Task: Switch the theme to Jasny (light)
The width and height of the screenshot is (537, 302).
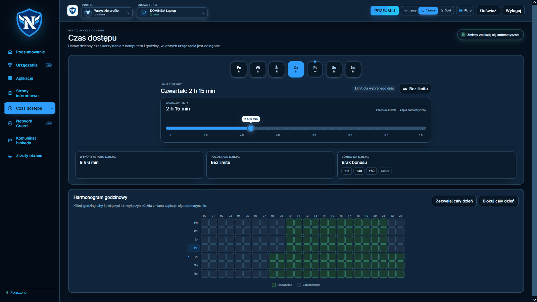Action: 410,11
